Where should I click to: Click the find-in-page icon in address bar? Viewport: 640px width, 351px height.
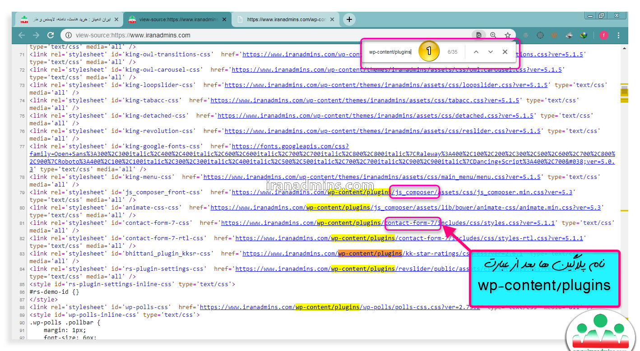click(x=479, y=35)
